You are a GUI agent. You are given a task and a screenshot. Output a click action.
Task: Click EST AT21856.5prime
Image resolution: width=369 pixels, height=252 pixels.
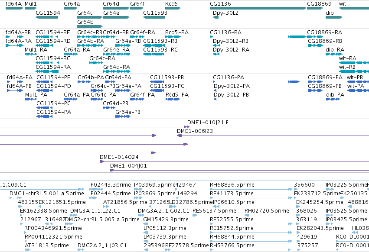(x=125, y=202)
